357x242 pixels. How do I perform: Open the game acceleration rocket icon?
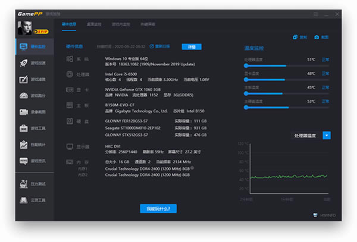pyautogui.click(x=23, y=63)
